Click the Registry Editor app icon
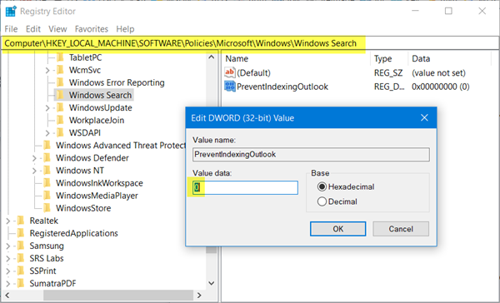This screenshot has height=303, width=500. click(11, 11)
